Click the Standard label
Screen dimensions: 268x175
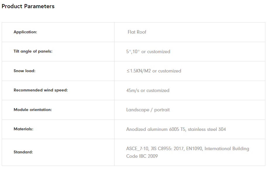[23, 152]
